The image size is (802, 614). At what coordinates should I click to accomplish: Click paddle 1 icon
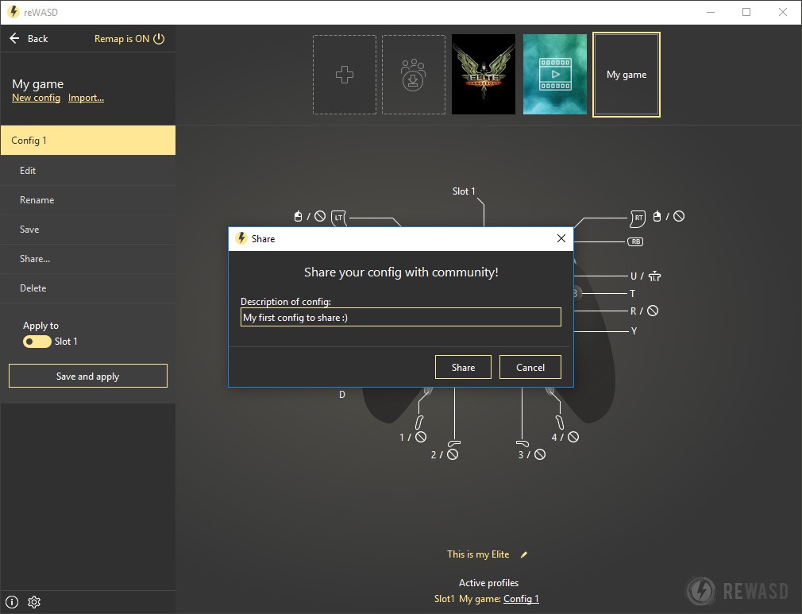[x=419, y=423]
